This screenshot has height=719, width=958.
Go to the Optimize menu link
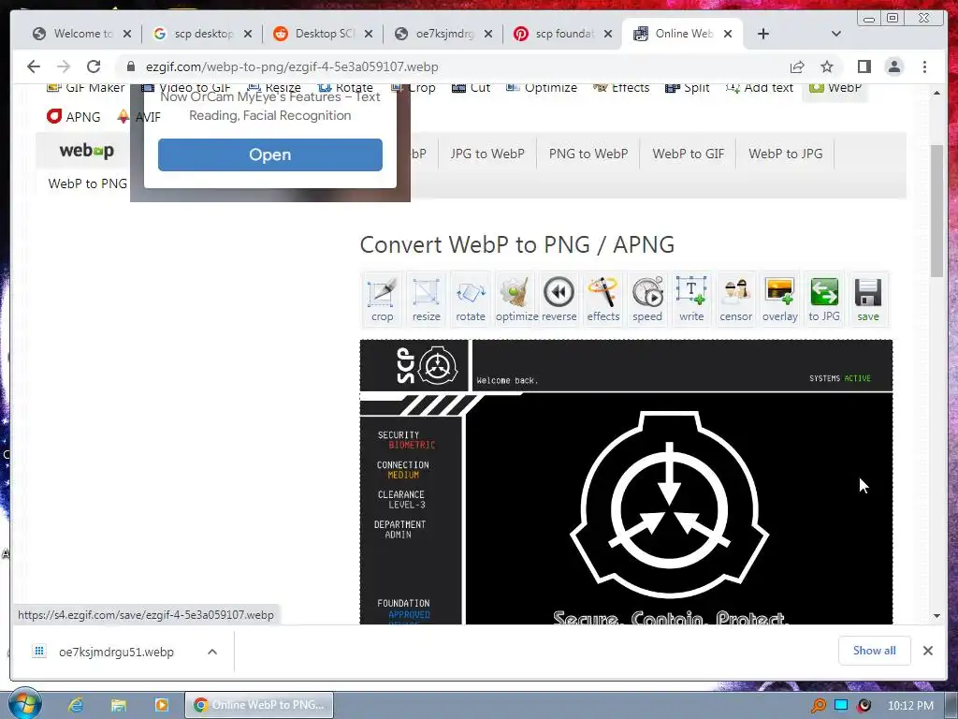[x=542, y=88]
